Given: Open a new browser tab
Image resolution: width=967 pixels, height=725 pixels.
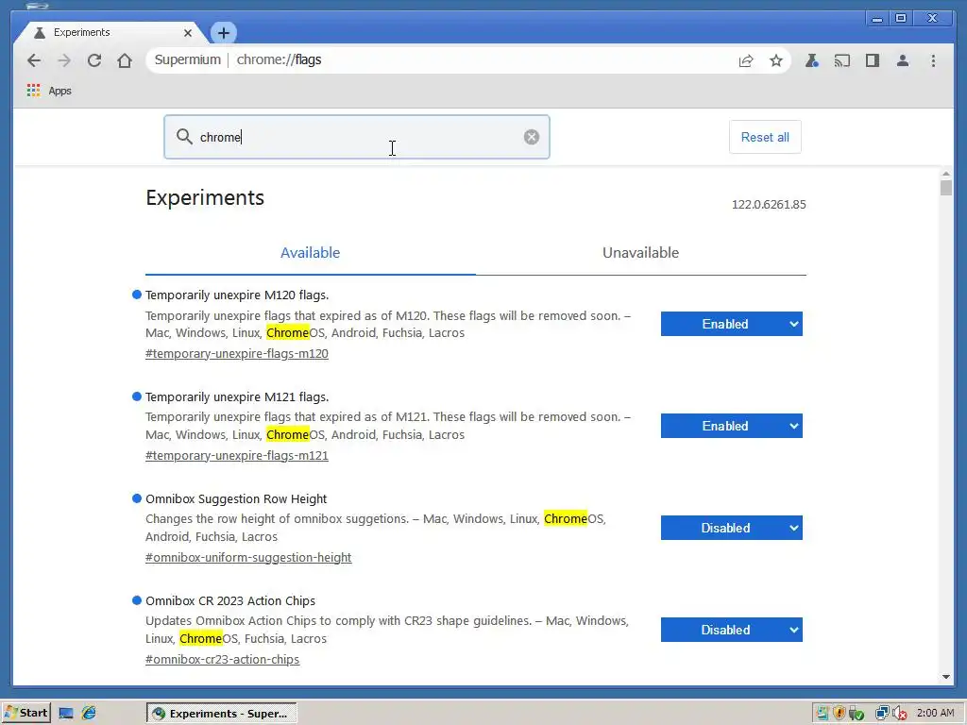Looking at the screenshot, I should pos(223,33).
